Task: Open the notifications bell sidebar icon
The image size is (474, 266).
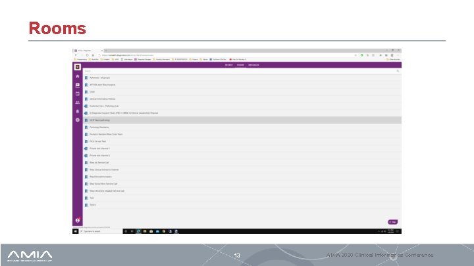Action: 78,111
